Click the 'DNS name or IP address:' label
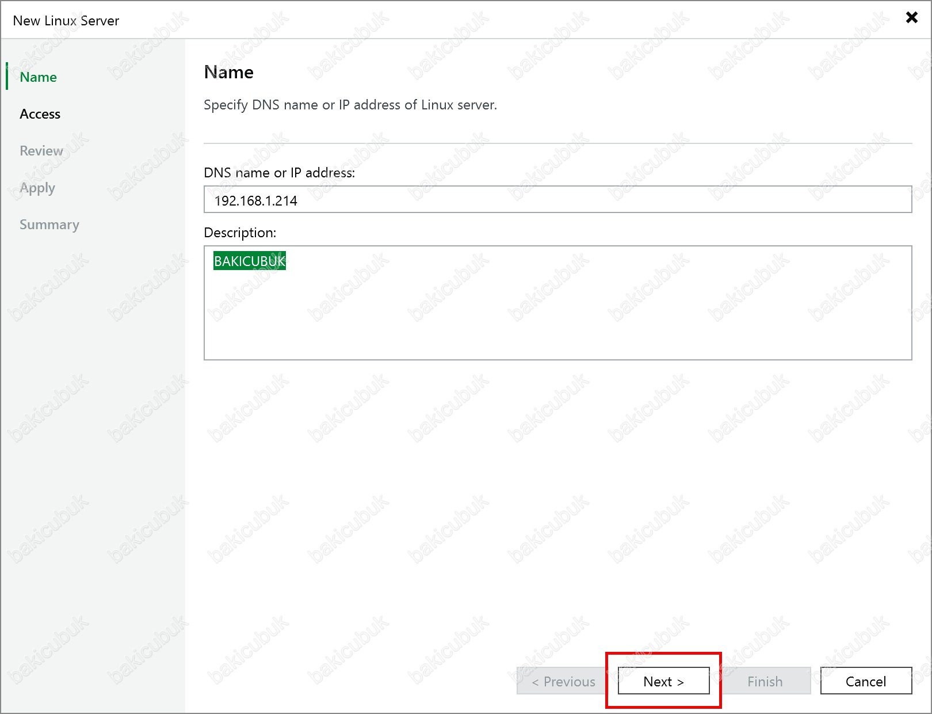The width and height of the screenshot is (932, 714). pyautogui.click(x=279, y=173)
